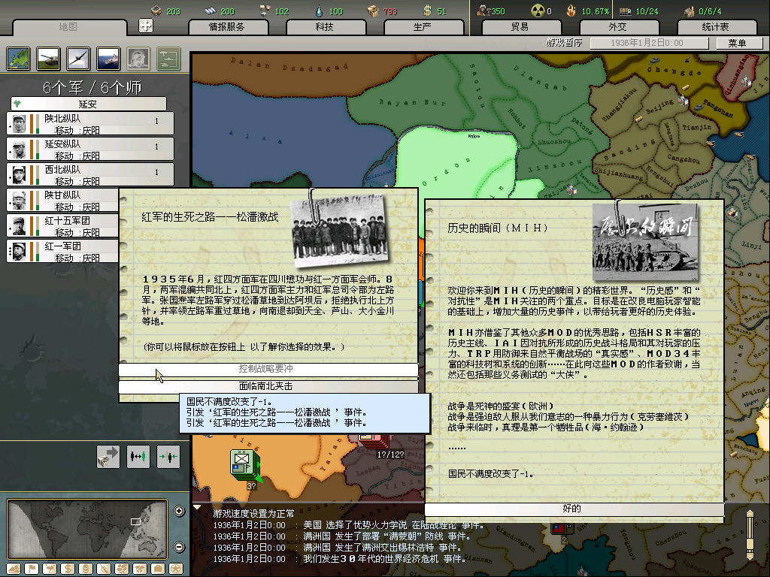Click the merge units icon
Image resolution: width=770 pixels, height=577 pixels.
pos(168,456)
